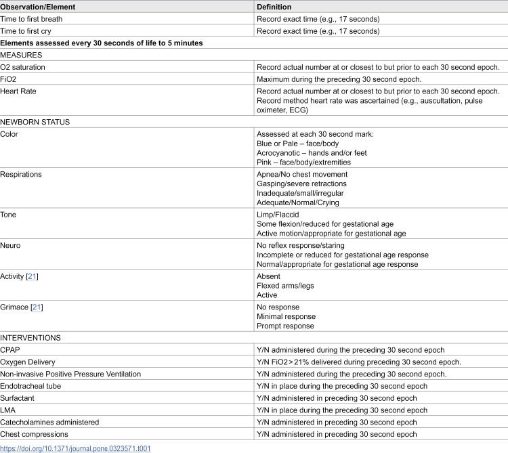Click the Observation/Element column header
The image size is (508, 453).
coord(37,7)
